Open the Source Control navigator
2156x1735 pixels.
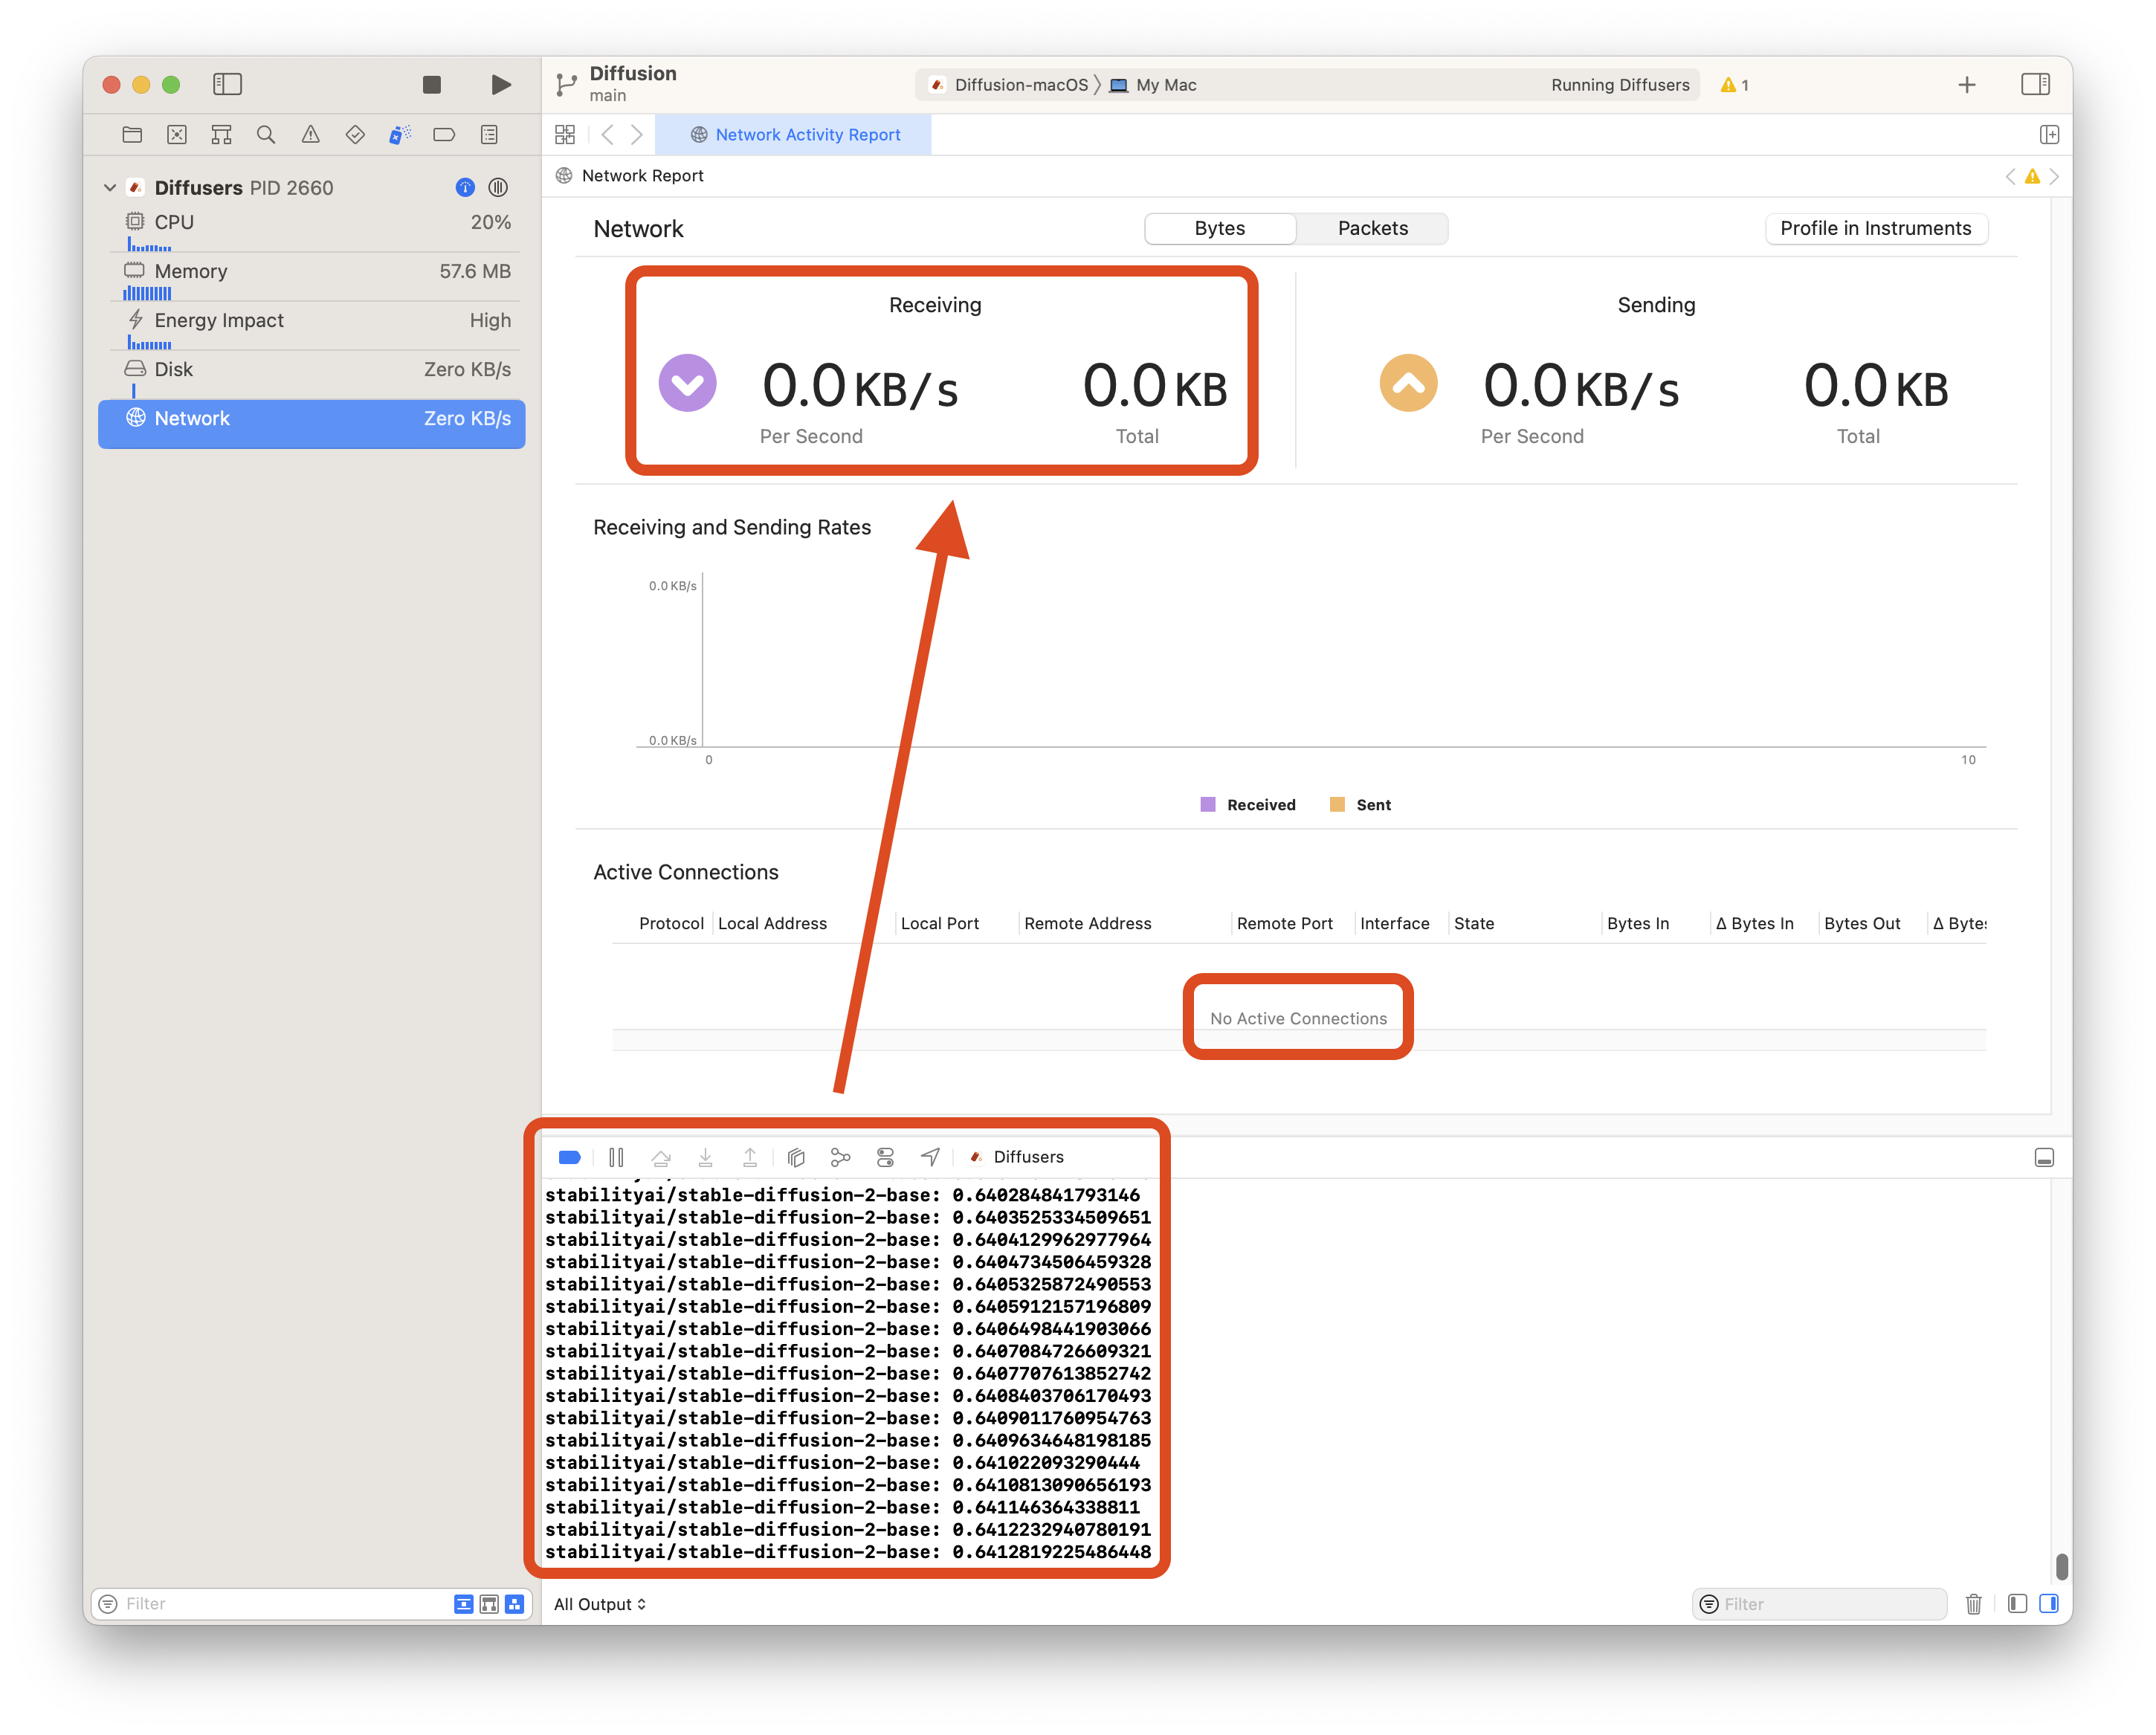[177, 134]
